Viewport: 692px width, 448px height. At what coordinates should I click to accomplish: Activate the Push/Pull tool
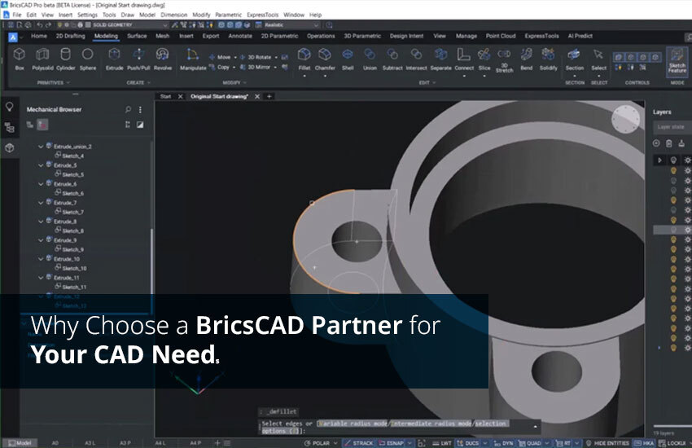(138, 59)
